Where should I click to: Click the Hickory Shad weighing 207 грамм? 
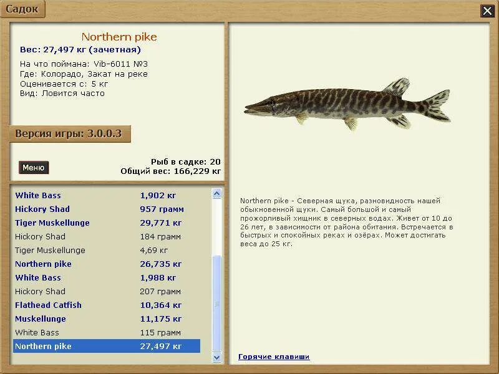coord(94,291)
